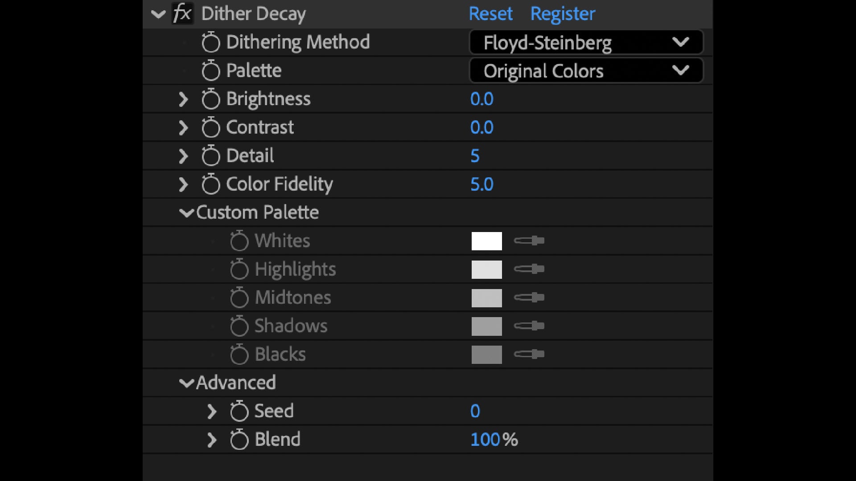Toggle the fx effect switch for Dither Decay

tap(182, 14)
